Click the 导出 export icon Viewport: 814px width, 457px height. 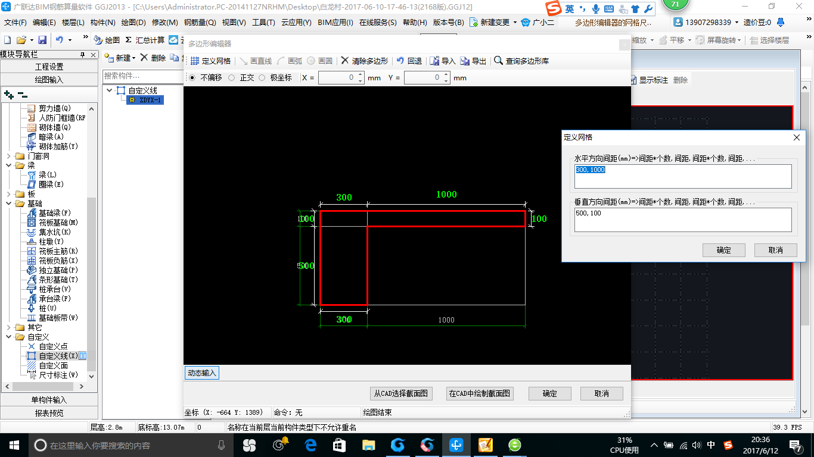[474, 61]
